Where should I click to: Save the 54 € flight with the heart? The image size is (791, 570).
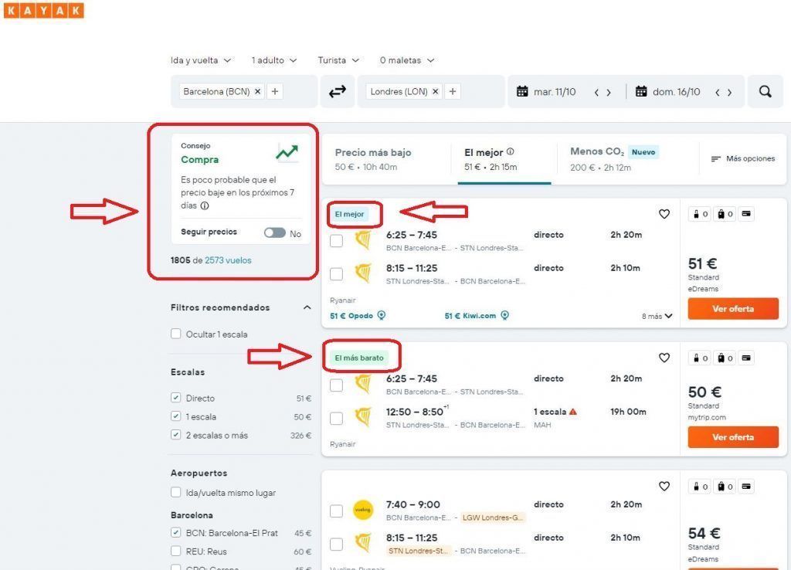(x=664, y=487)
